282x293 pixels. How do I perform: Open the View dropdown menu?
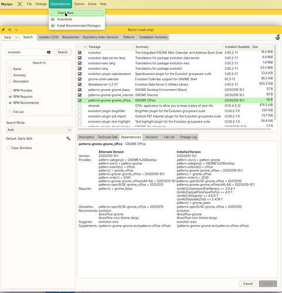(x=11, y=38)
